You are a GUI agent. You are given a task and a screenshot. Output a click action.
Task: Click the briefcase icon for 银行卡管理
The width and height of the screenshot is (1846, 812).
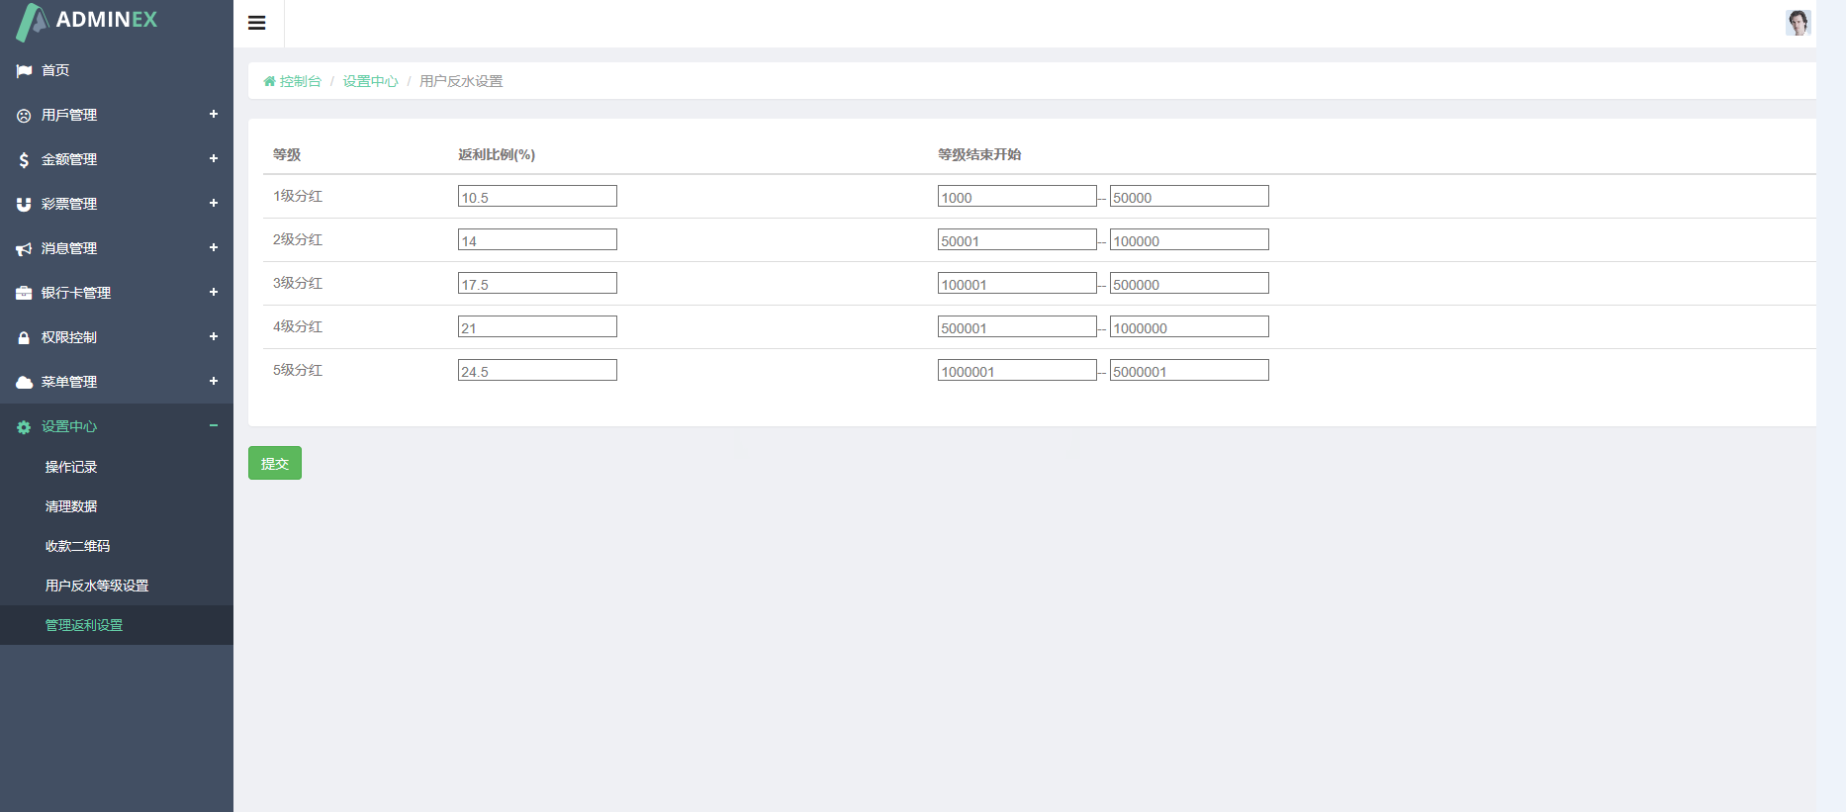tap(24, 294)
